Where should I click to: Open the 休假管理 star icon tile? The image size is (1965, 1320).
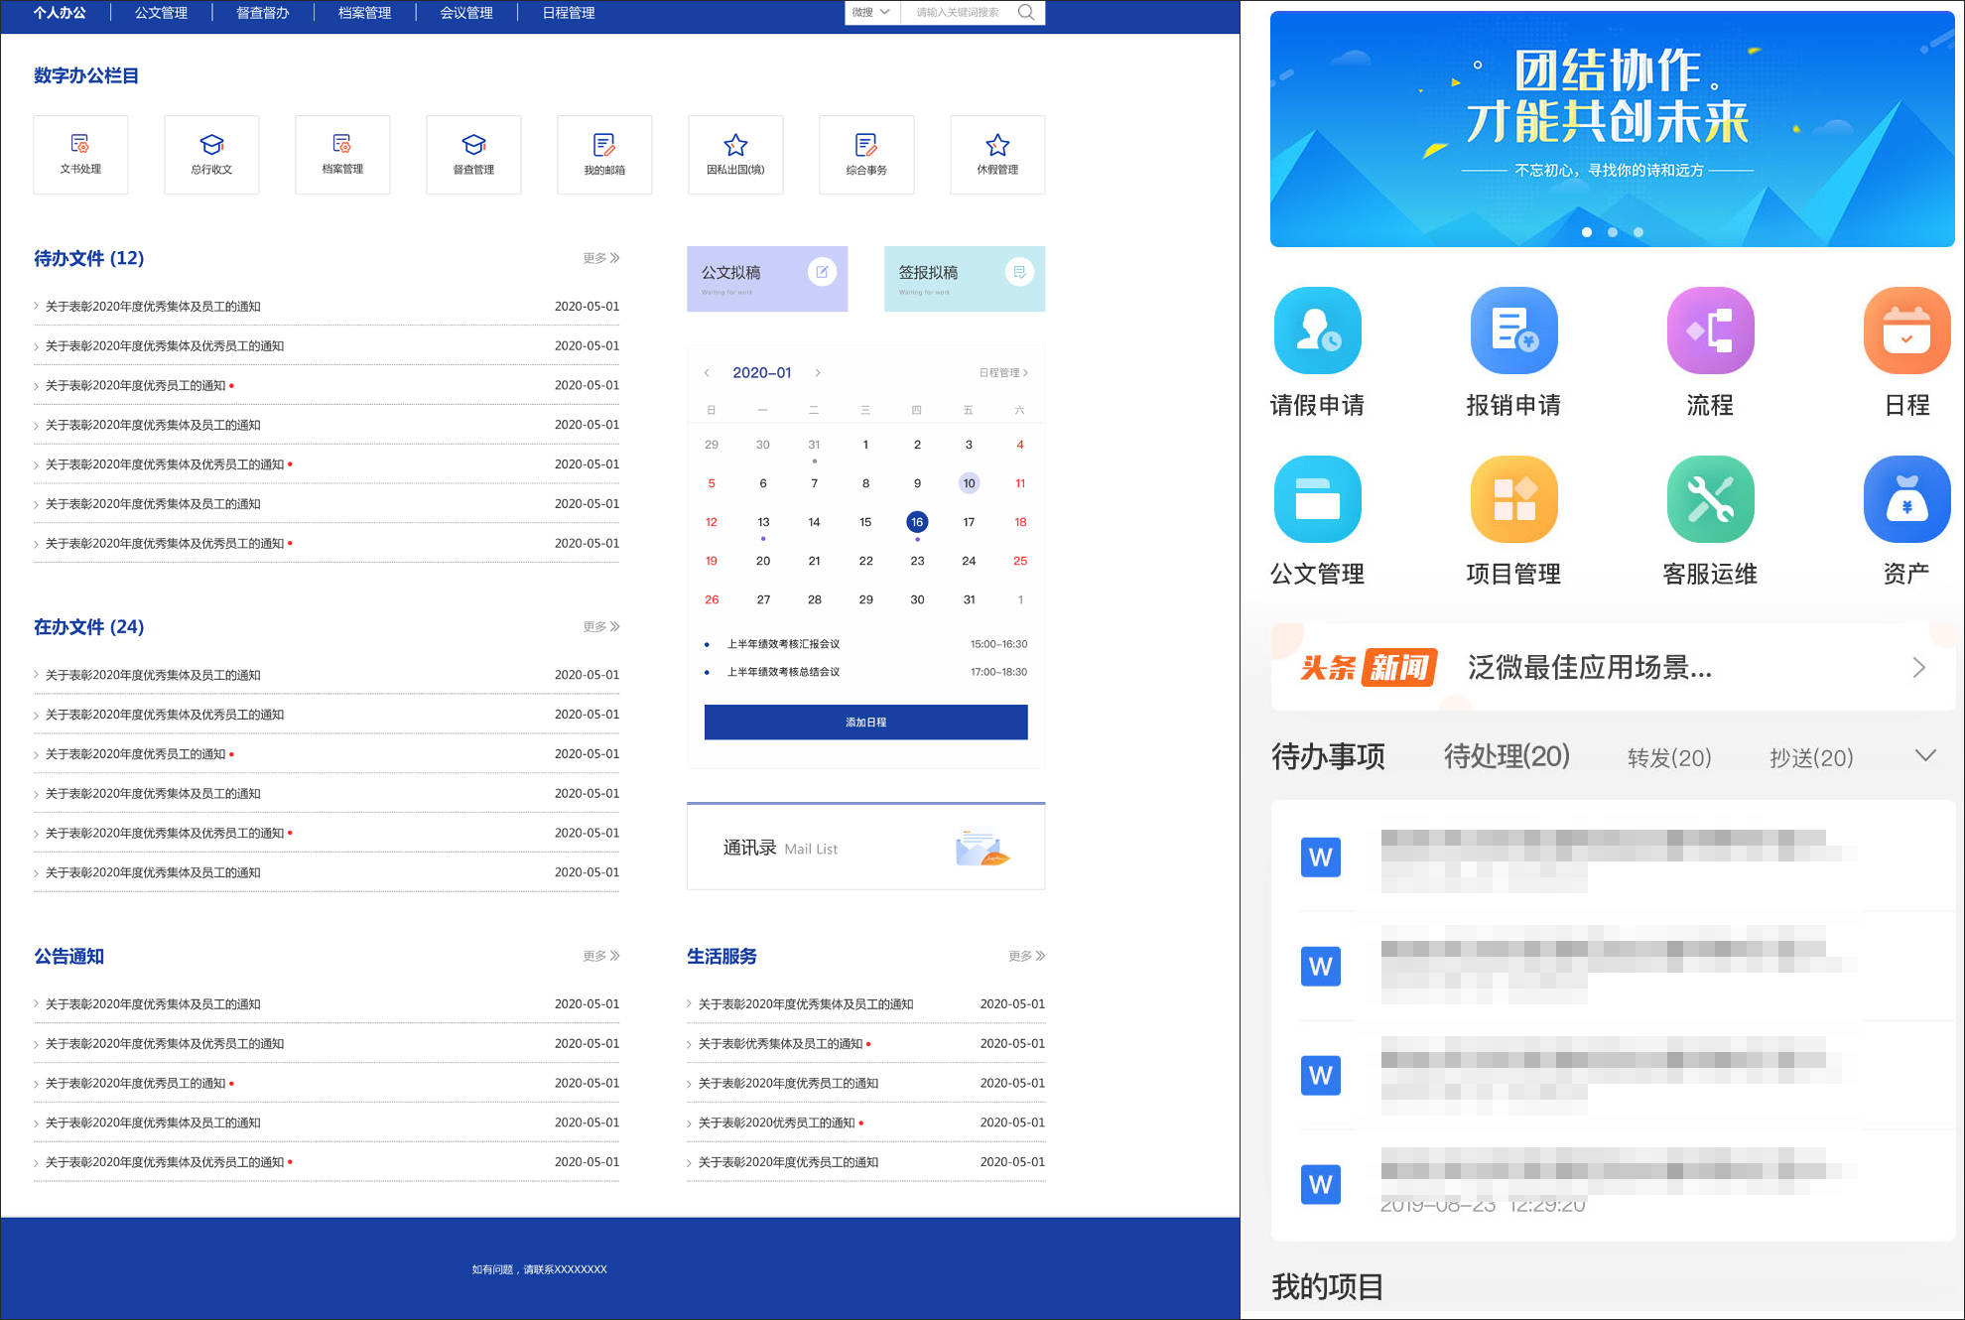(997, 154)
